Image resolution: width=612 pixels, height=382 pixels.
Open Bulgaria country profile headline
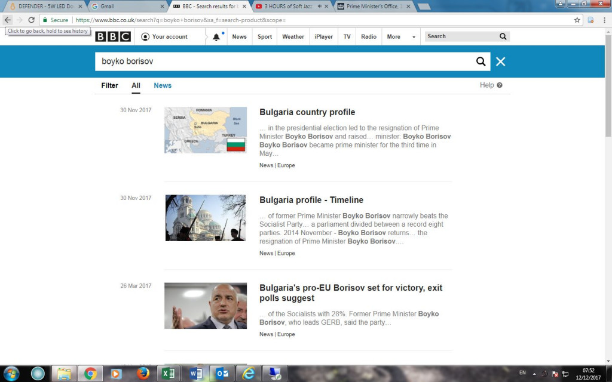(307, 112)
